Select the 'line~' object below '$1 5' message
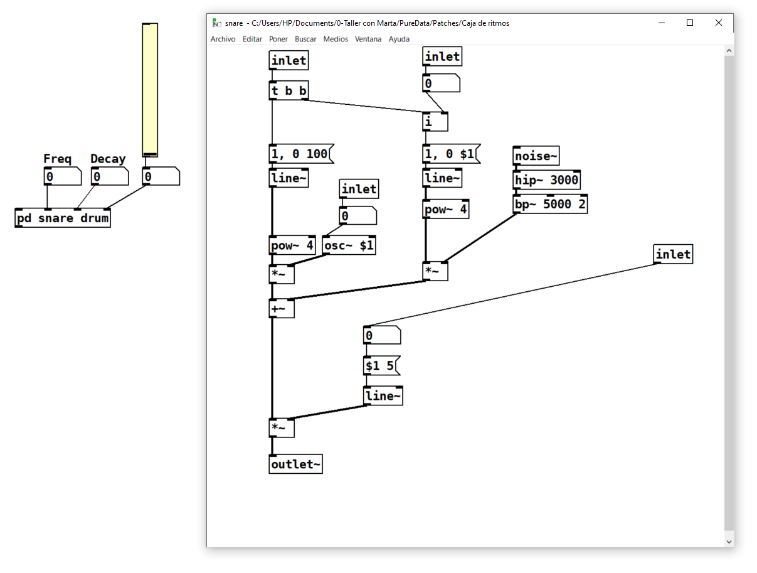The height and width of the screenshot is (573, 757). coord(383,396)
